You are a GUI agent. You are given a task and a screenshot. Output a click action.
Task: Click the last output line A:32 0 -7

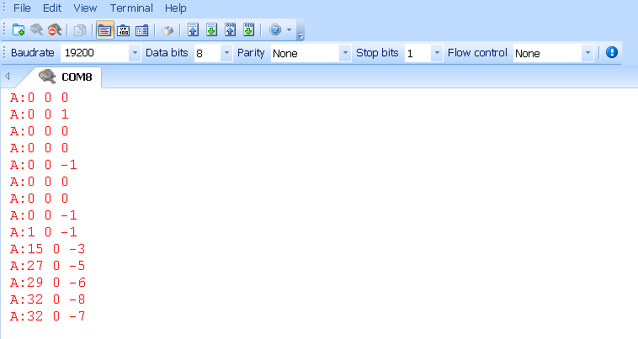point(48,316)
